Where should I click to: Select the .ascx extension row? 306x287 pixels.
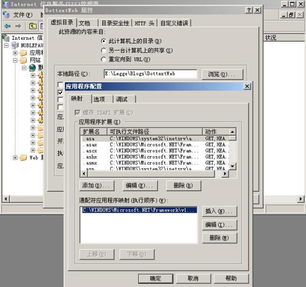154,151
